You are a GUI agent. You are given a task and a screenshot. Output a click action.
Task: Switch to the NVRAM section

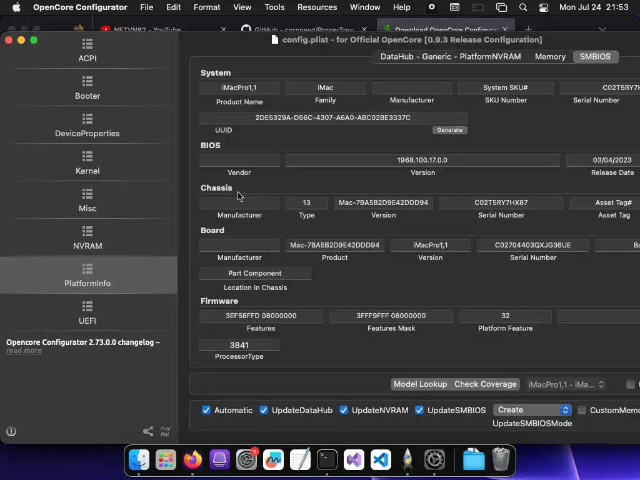point(87,238)
